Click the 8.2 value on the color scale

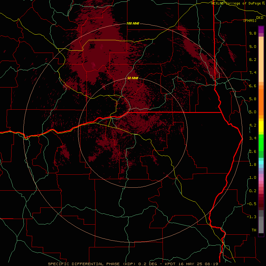pyautogui.click(x=253, y=59)
